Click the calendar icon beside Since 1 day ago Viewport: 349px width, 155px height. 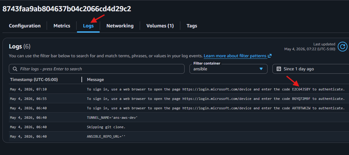pyautogui.click(x=279, y=69)
